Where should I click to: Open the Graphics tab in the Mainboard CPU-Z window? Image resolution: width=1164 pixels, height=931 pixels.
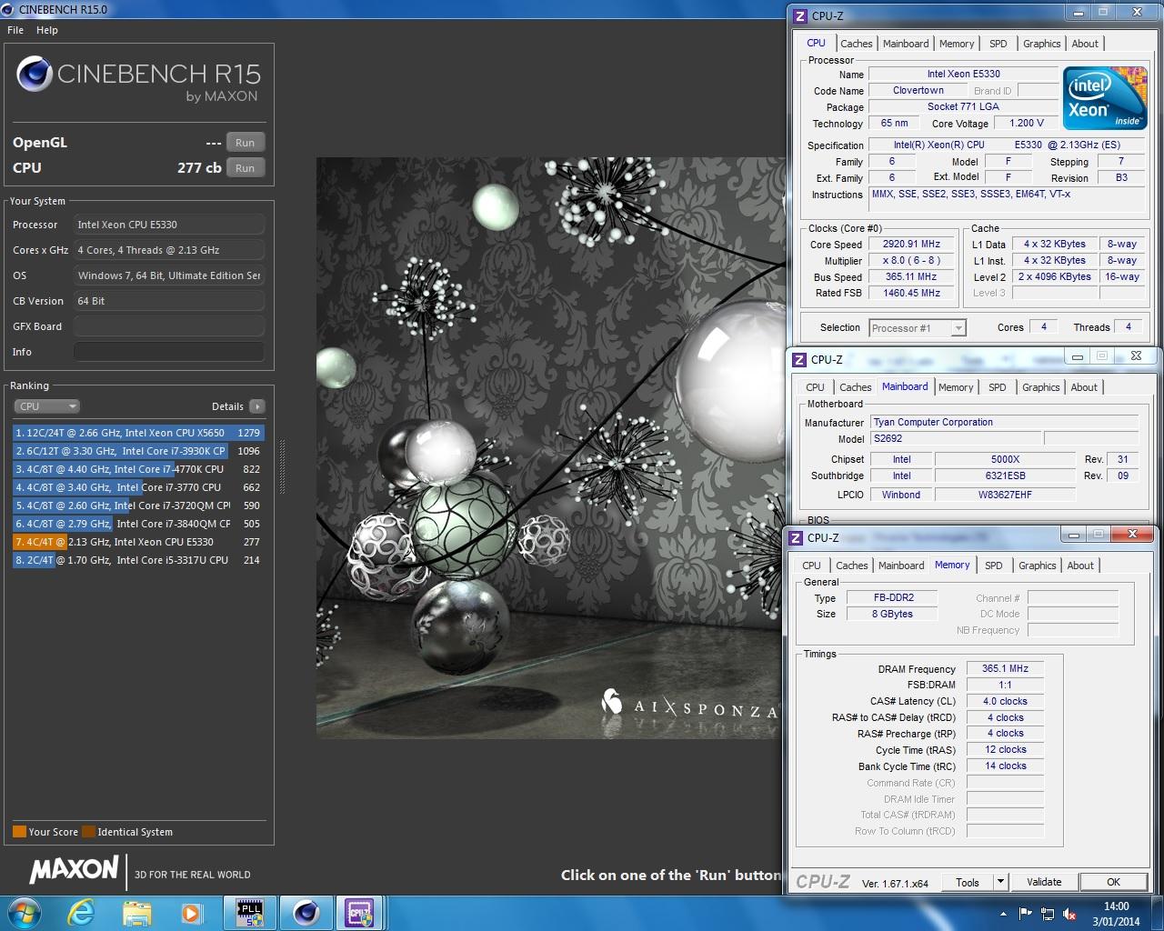[1041, 387]
